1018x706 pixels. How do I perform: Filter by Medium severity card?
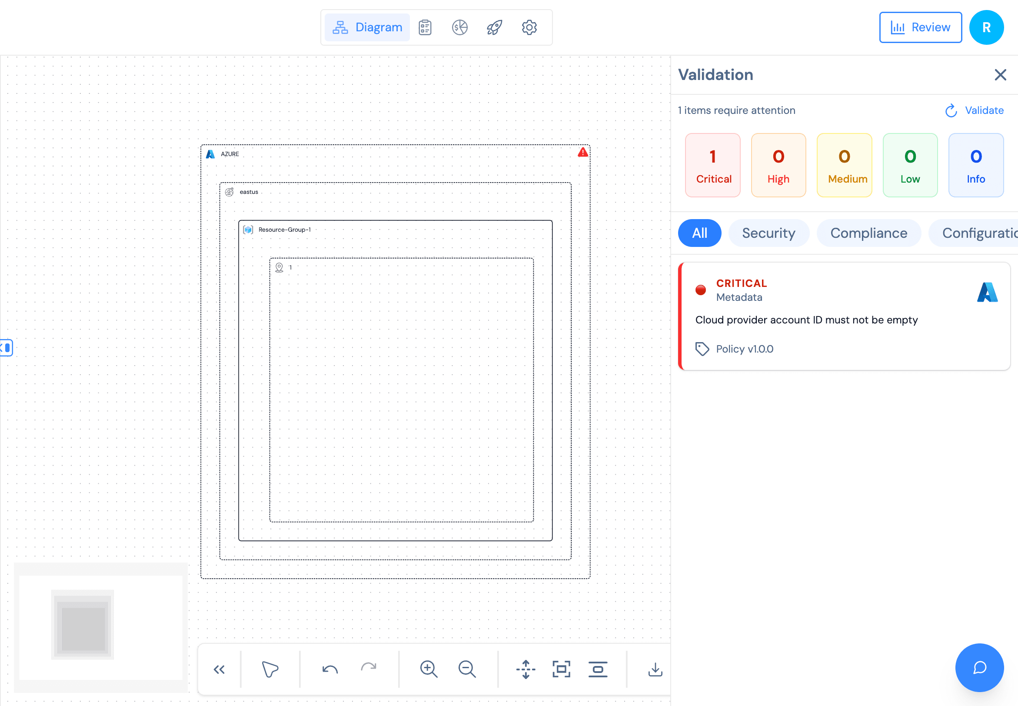pyautogui.click(x=844, y=166)
